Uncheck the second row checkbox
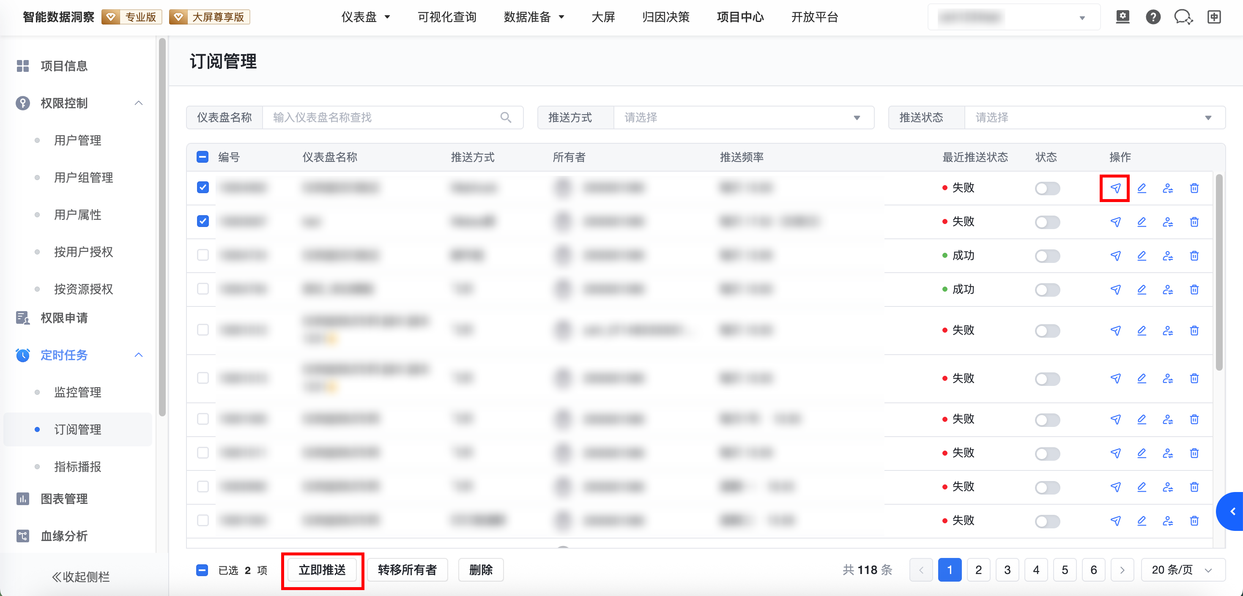Screen dimensions: 1243x596 pos(203,221)
